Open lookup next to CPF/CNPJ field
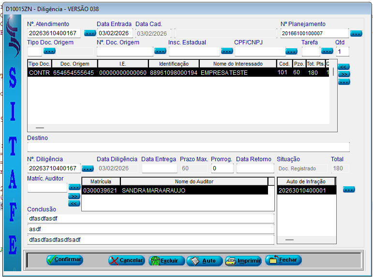This screenshot has height=277, width=373. point(291,51)
